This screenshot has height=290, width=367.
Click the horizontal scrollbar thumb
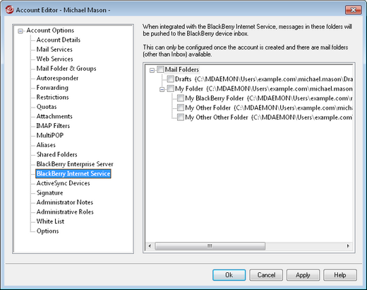click(x=210, y=246)
